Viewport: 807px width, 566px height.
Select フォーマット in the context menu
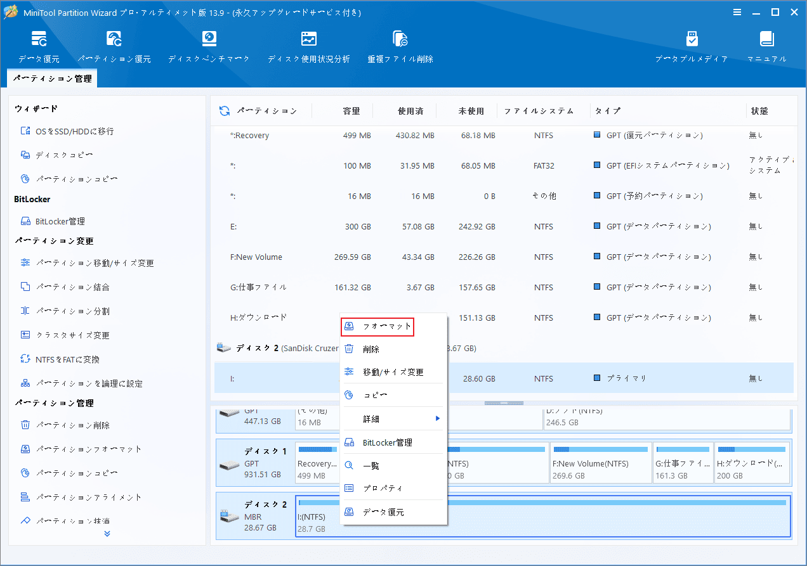378,327
